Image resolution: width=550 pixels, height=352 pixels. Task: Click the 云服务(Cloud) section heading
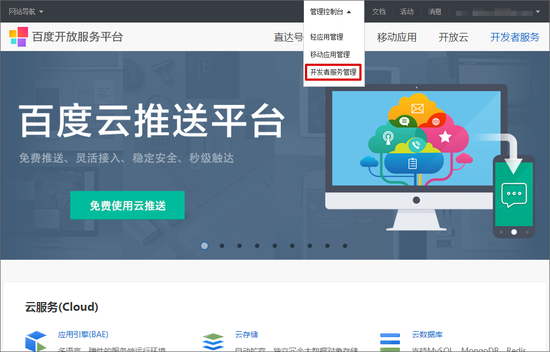62,307
